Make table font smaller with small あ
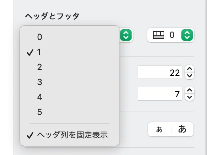 pyautogui.click(x=159, y=129)
